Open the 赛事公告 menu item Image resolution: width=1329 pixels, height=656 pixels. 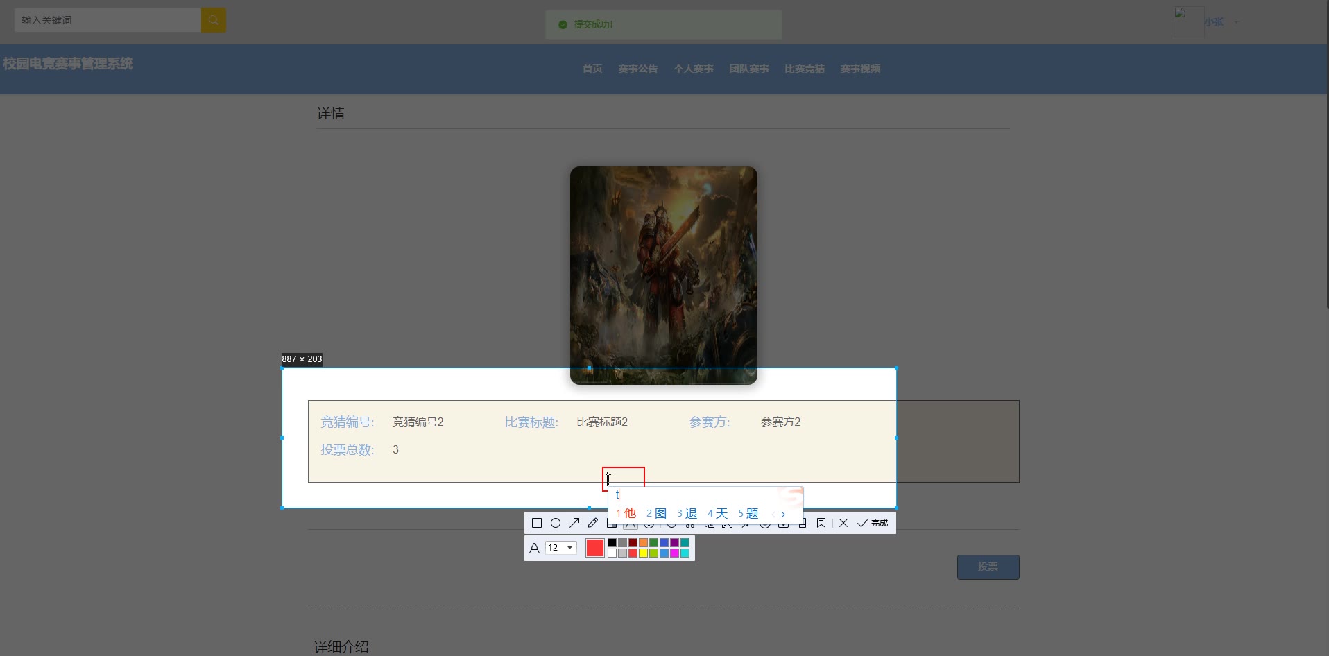[x=638, y=69]
